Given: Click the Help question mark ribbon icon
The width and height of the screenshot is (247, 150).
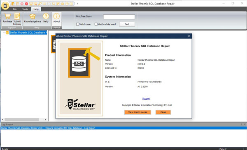Looking at the screenshot, I should pos(46,16).
